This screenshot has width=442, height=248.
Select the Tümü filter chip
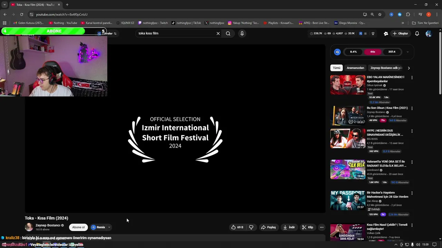336,68
